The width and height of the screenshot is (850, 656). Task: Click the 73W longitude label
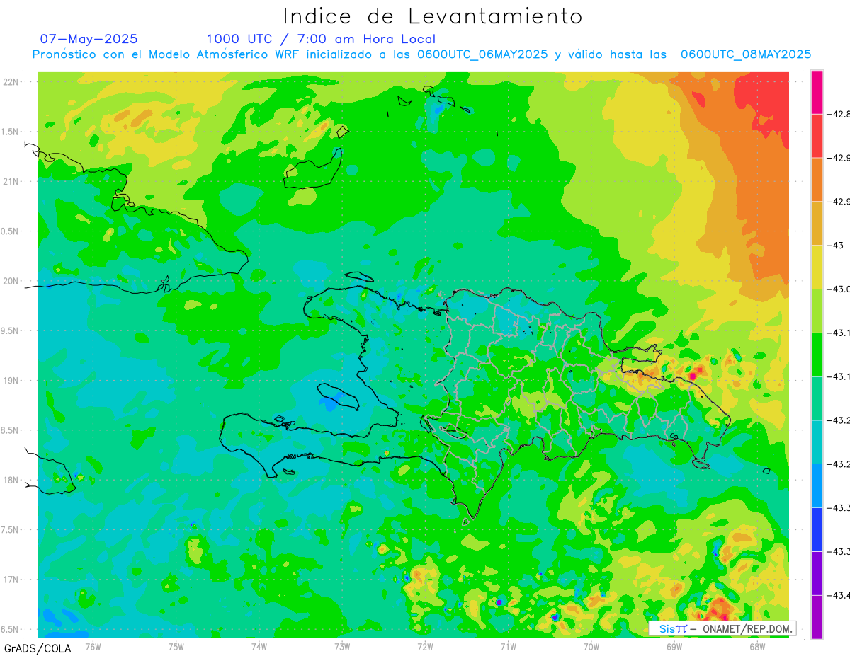(342, 645)
